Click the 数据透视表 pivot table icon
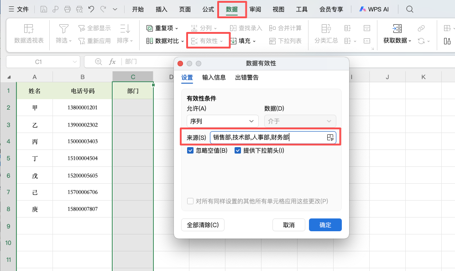Image resolution: width=455 pixels, height=271 pixels. click(x=29, y=29)
